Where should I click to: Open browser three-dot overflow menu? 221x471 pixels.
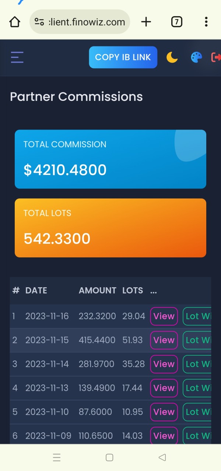pos(206,22)
